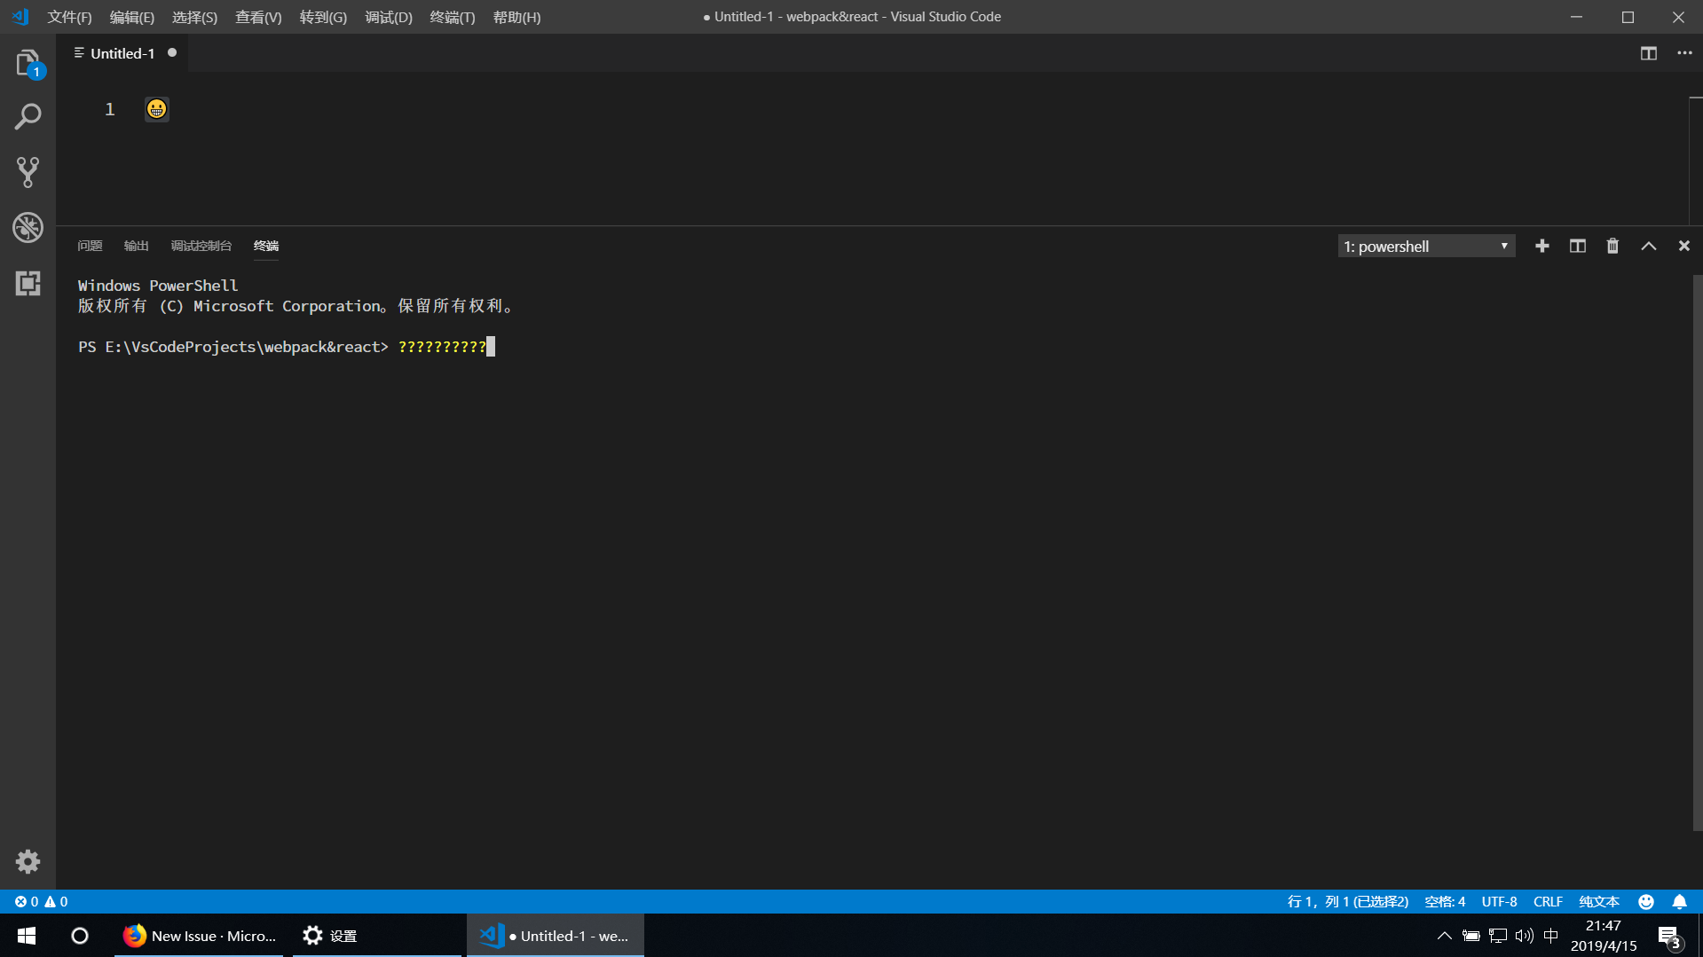Open the Explorer sidebar
The height and width of the screenshot is (957, 1703).
(28, 62)
